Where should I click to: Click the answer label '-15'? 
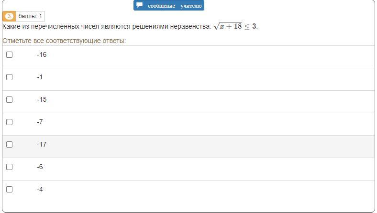(x=42, y=100)
